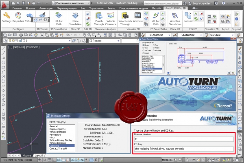Expand the first STANDARD text style dropdown
Screen dimensions: 244x163
point(169,35)
